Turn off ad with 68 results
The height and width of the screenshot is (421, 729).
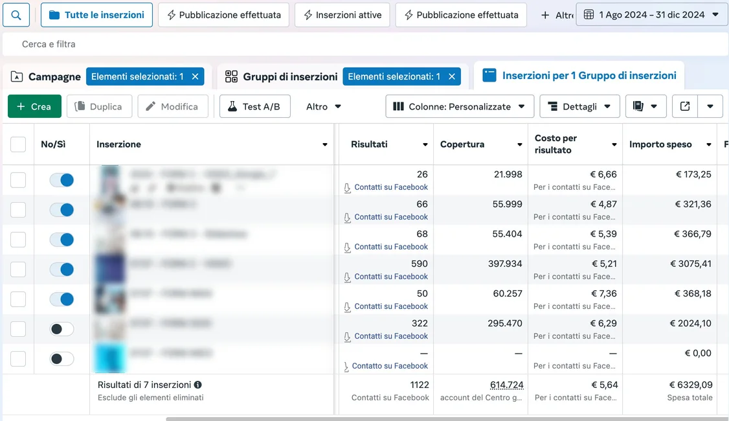(62, 240)
